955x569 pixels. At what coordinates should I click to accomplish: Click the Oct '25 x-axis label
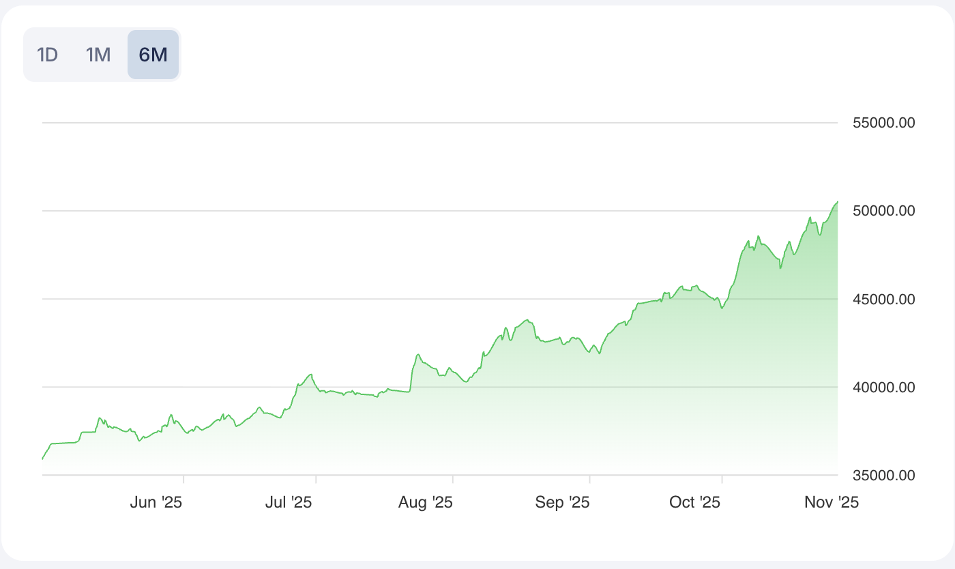coord(694,503)
